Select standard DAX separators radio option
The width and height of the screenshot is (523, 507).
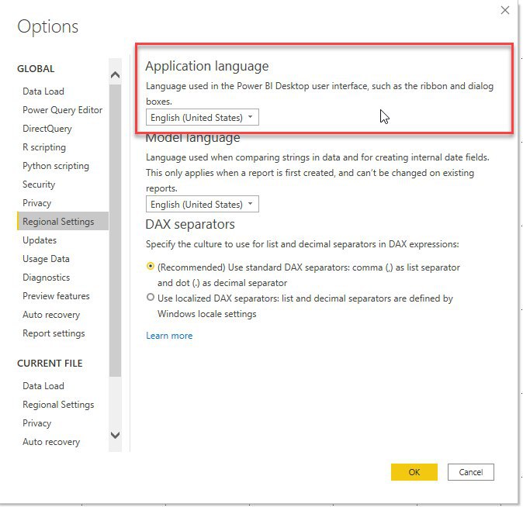[151, 267]
